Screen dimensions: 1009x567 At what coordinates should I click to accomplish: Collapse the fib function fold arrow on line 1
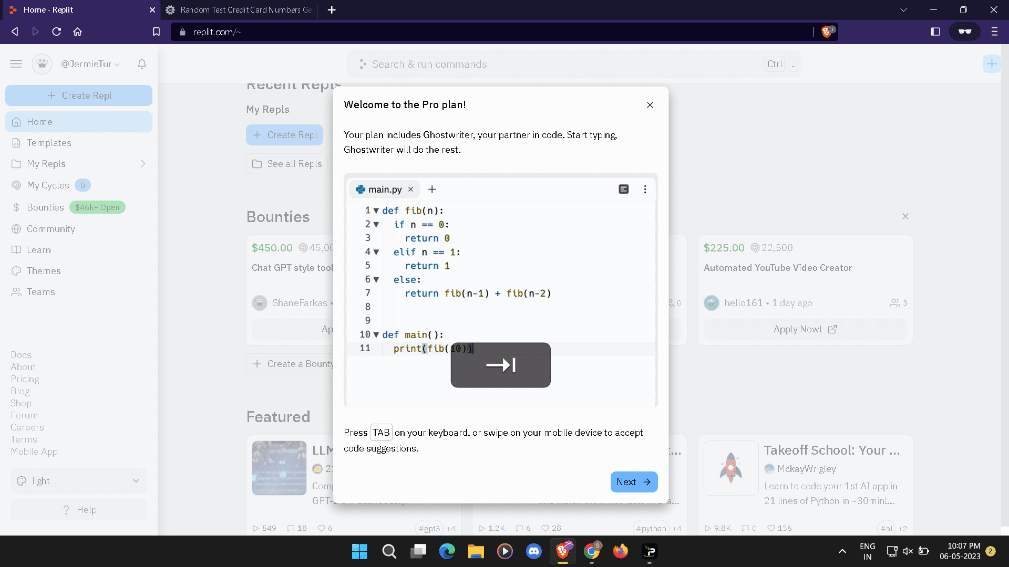coord(376,211)
